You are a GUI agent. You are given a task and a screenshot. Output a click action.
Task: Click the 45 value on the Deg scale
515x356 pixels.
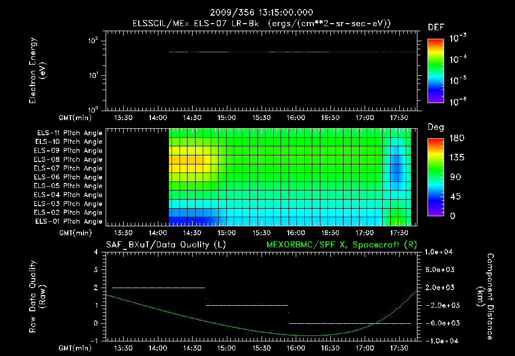click(455, 197)
